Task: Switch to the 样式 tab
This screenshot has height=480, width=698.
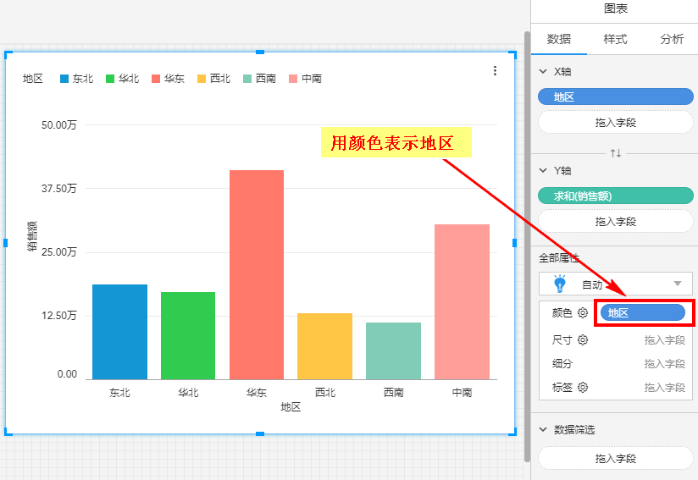Action: point(615,39)
